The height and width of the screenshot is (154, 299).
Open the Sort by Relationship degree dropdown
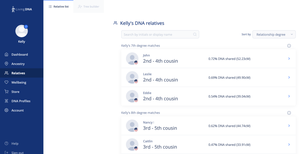pos(274,34)
